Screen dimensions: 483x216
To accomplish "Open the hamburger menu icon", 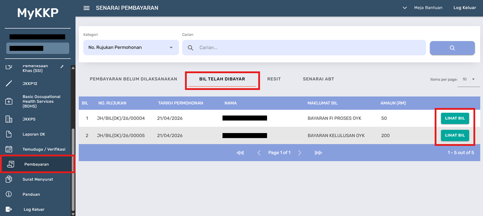I will pyautogui.click(x=86, y=8).
